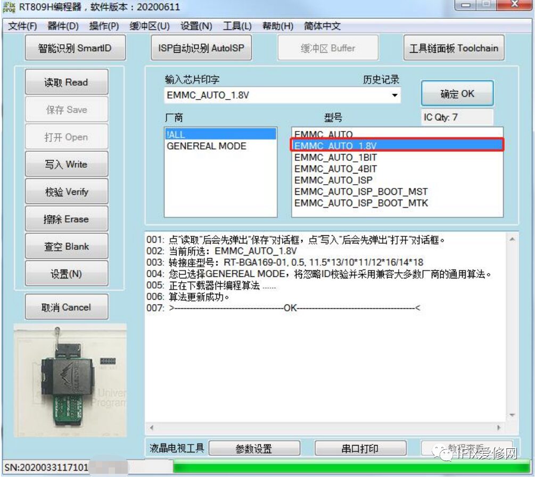Click the 保存 Save button
The image size is (535, 477).
(67, 109)
